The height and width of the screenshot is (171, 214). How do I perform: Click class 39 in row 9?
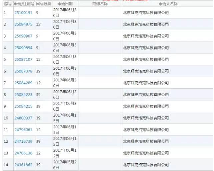tap(38, 106)
